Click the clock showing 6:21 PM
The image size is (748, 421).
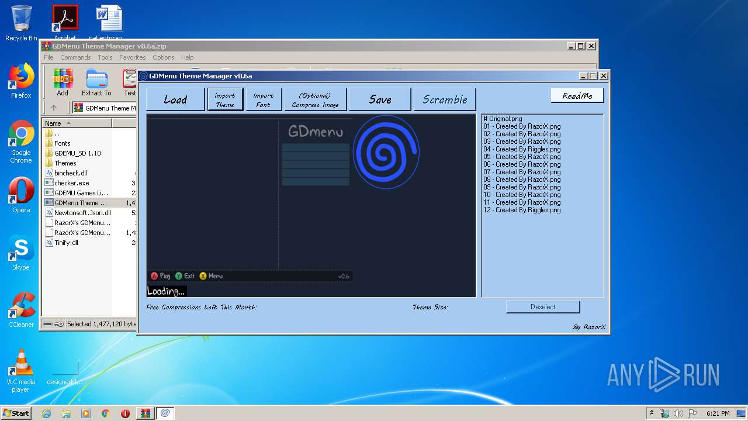click(718, 413)
